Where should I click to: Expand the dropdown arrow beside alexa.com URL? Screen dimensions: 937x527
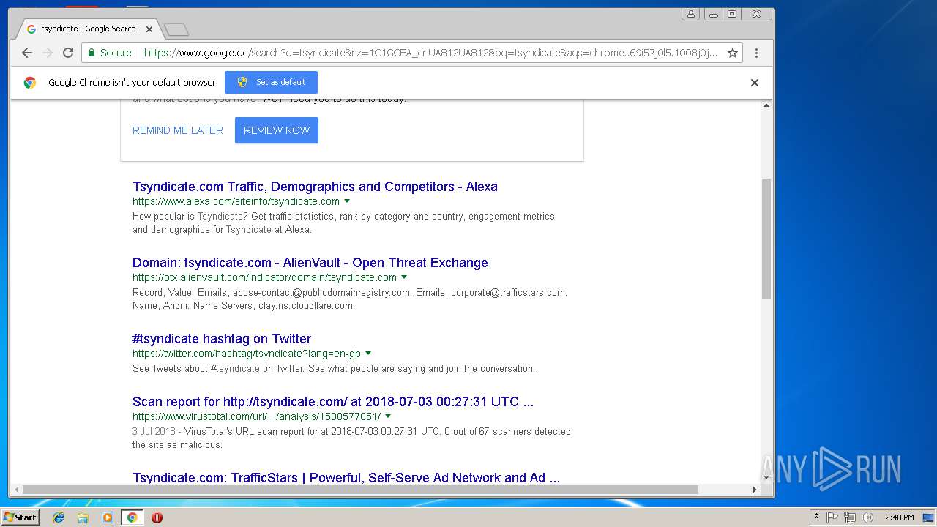coord(347,201)
